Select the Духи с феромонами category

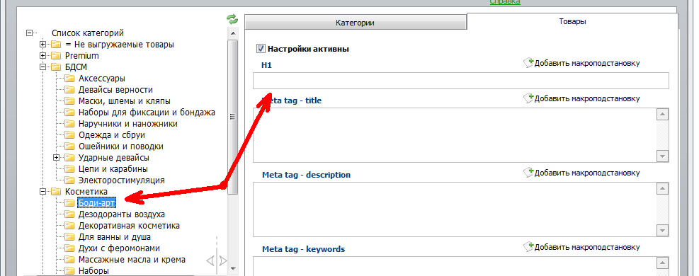(x=119, y=248)
